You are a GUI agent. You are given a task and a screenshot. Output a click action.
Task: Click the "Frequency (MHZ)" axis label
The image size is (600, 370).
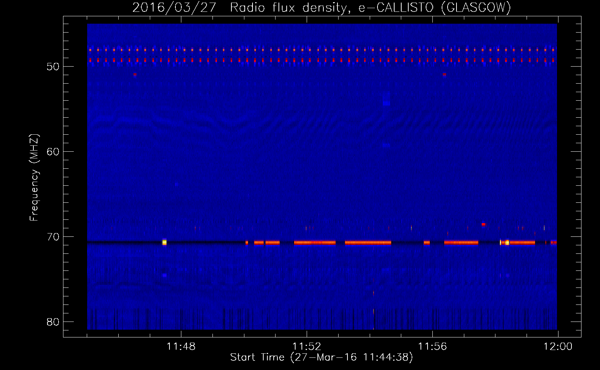tap(34, 178)
